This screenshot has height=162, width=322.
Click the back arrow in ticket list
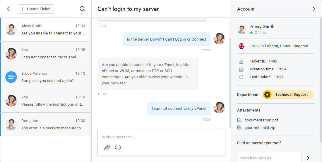[8, 9]
